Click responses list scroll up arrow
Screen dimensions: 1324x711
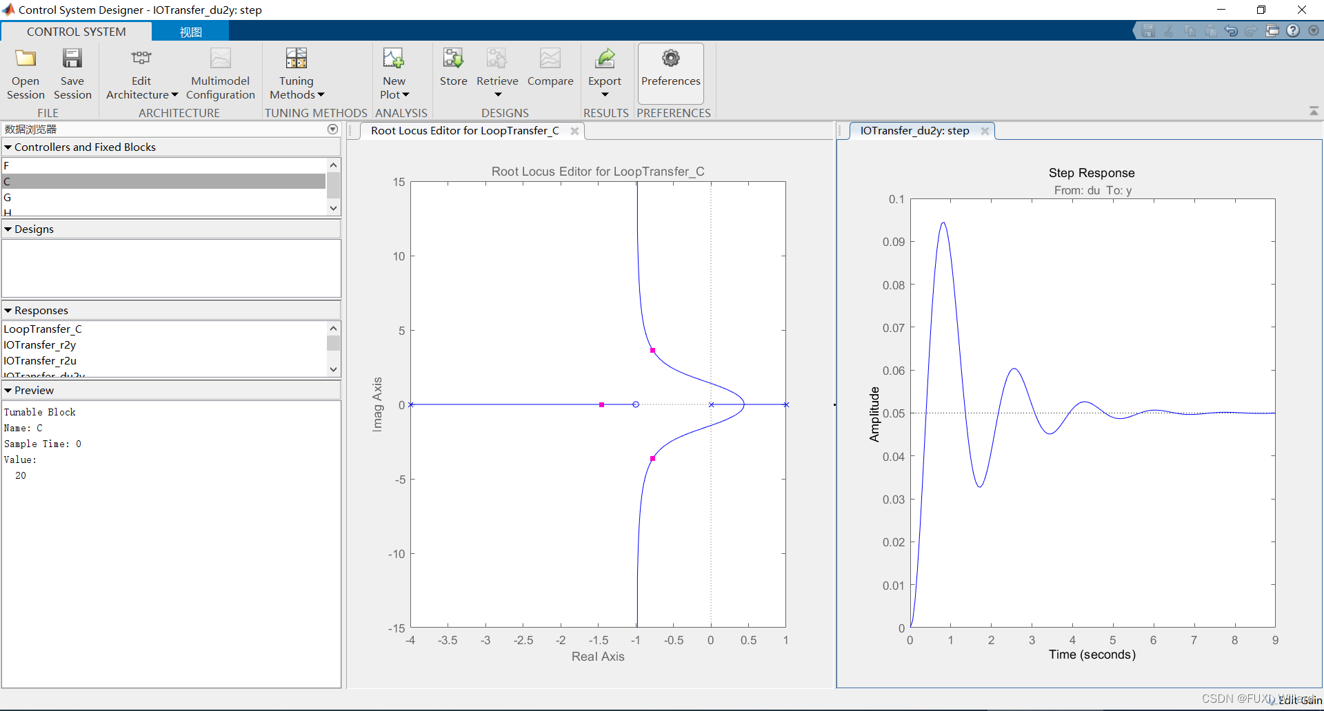coord(334,328)
